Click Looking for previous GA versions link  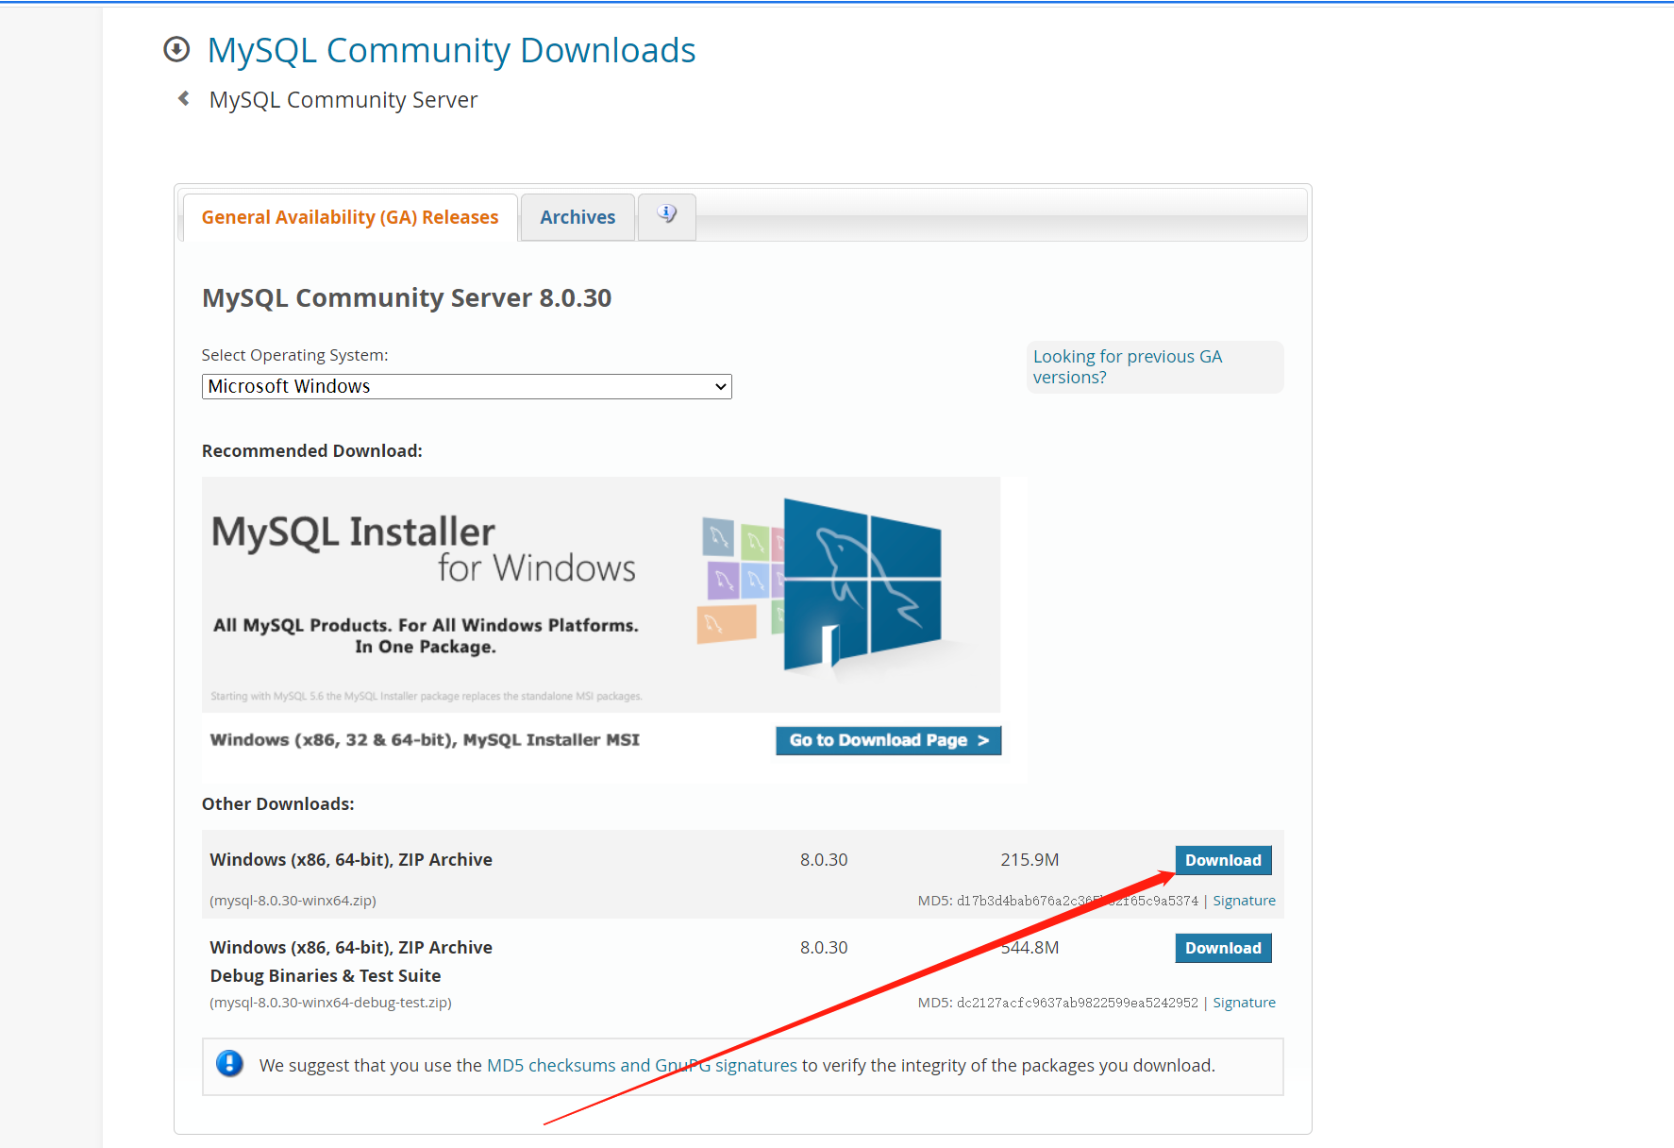tap(1128, 366)
